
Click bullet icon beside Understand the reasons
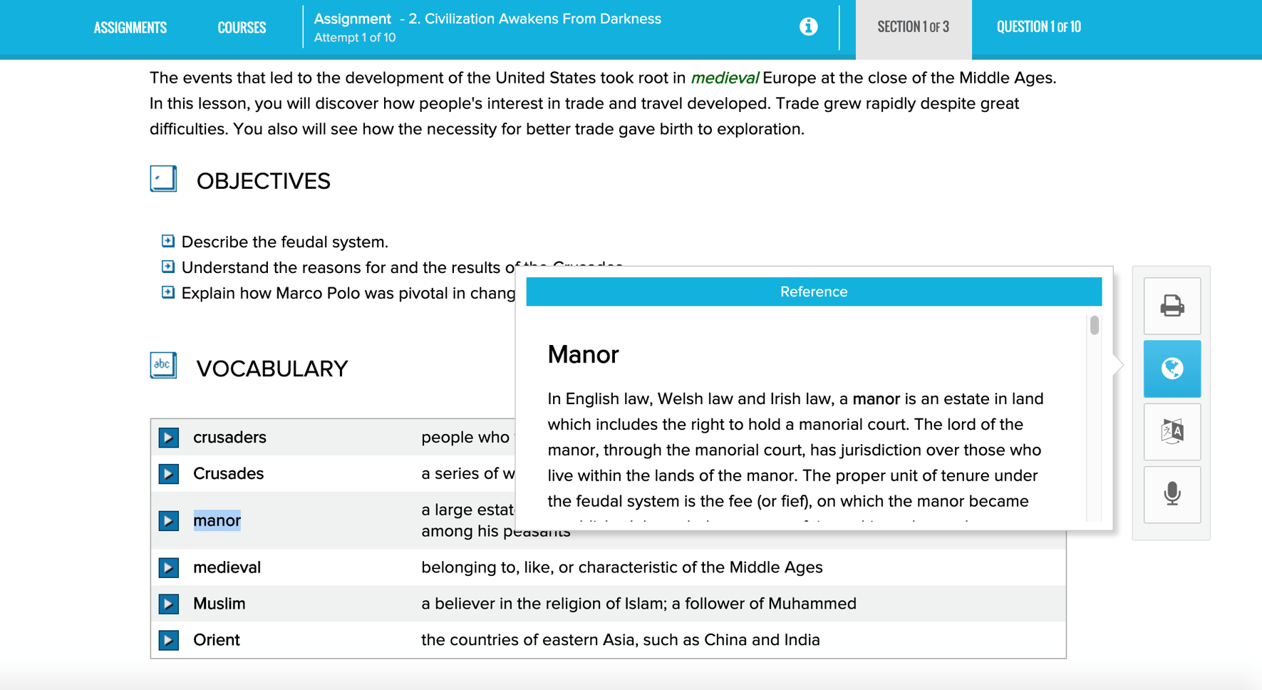tap(167, 267)
